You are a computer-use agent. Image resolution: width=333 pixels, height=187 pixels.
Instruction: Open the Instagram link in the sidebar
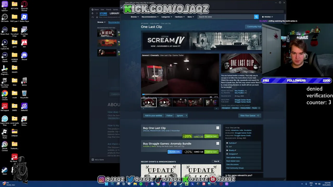click(233, 154)
